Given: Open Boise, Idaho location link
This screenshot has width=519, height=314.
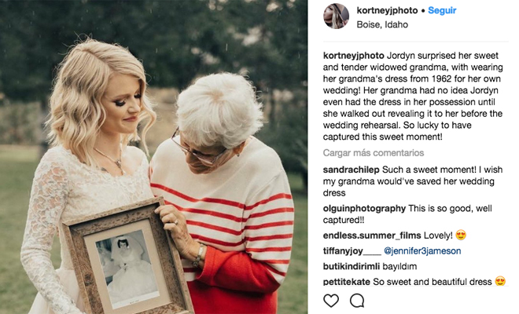Looking at the screenshot, I should (x=382, y=24).
